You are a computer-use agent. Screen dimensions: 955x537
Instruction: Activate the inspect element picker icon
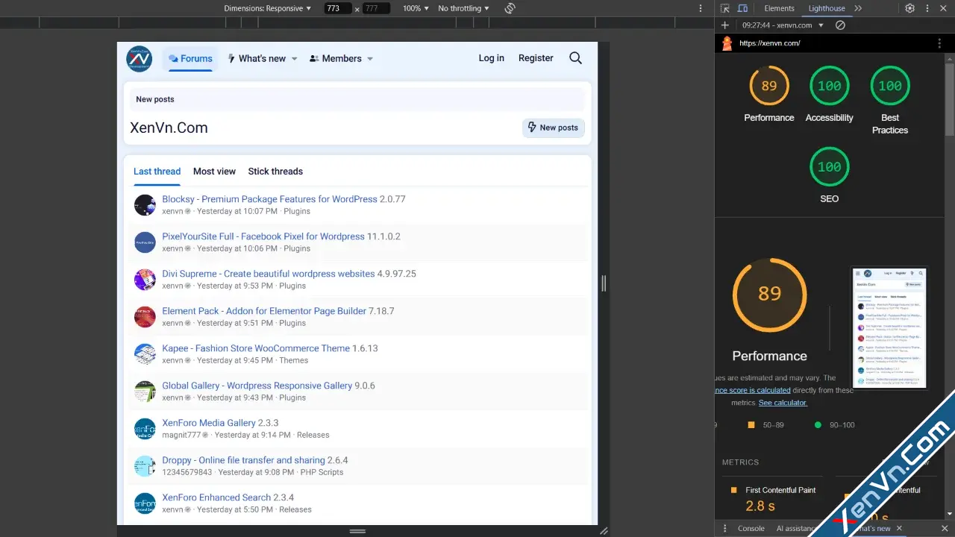pos(724,8)
